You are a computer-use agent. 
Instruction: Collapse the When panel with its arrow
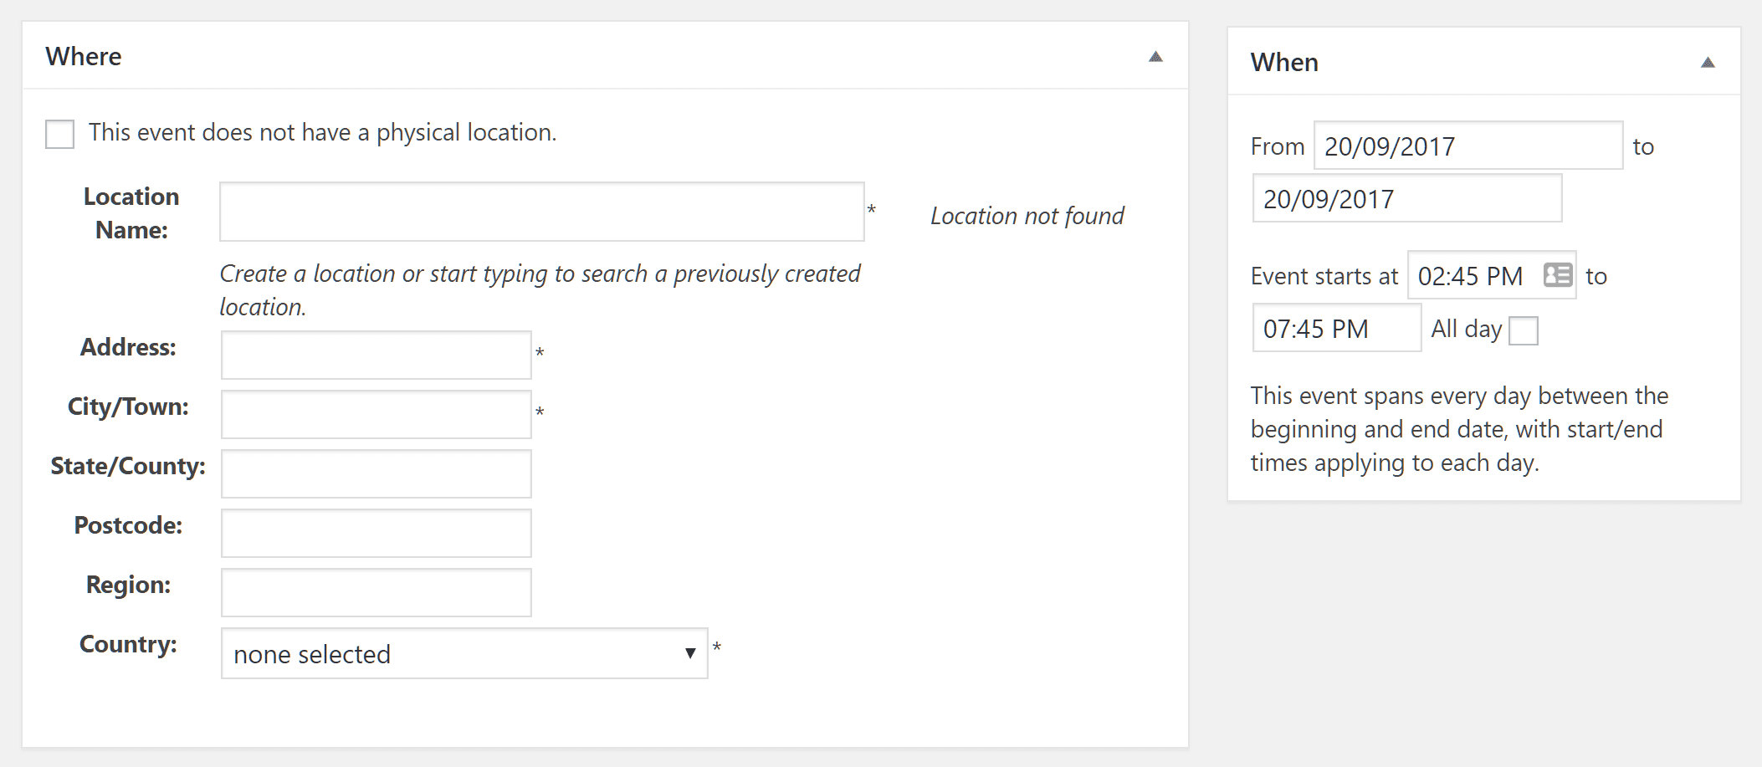[x=1708, y=63]
